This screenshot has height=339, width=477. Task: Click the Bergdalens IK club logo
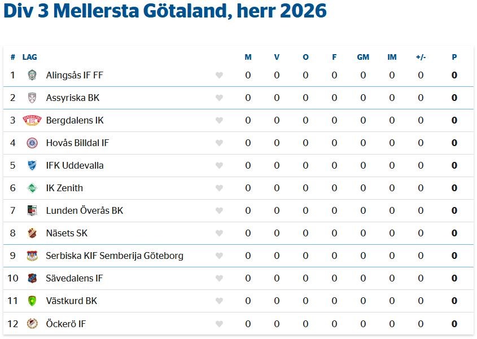click(32, 120)
